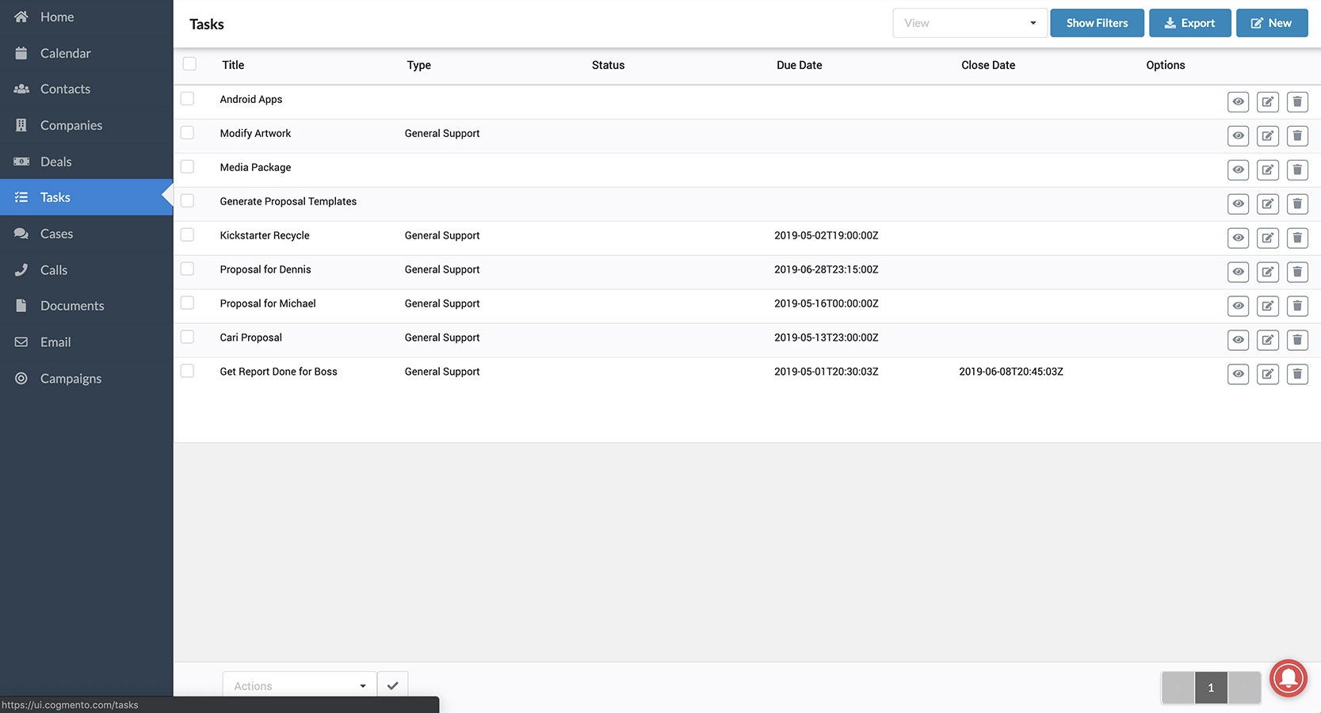
Task: Click the red notification bell
Action: [1288, 678]
